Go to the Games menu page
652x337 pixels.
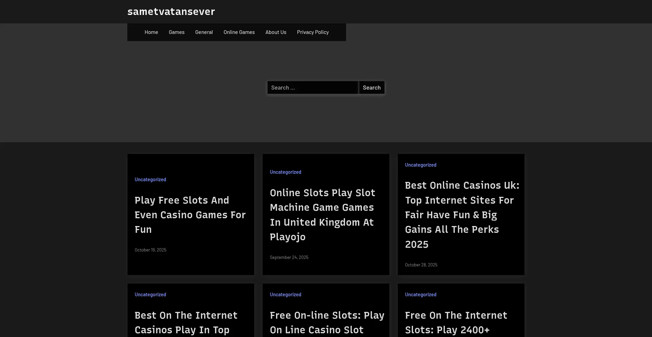click(x=177, y=32)
